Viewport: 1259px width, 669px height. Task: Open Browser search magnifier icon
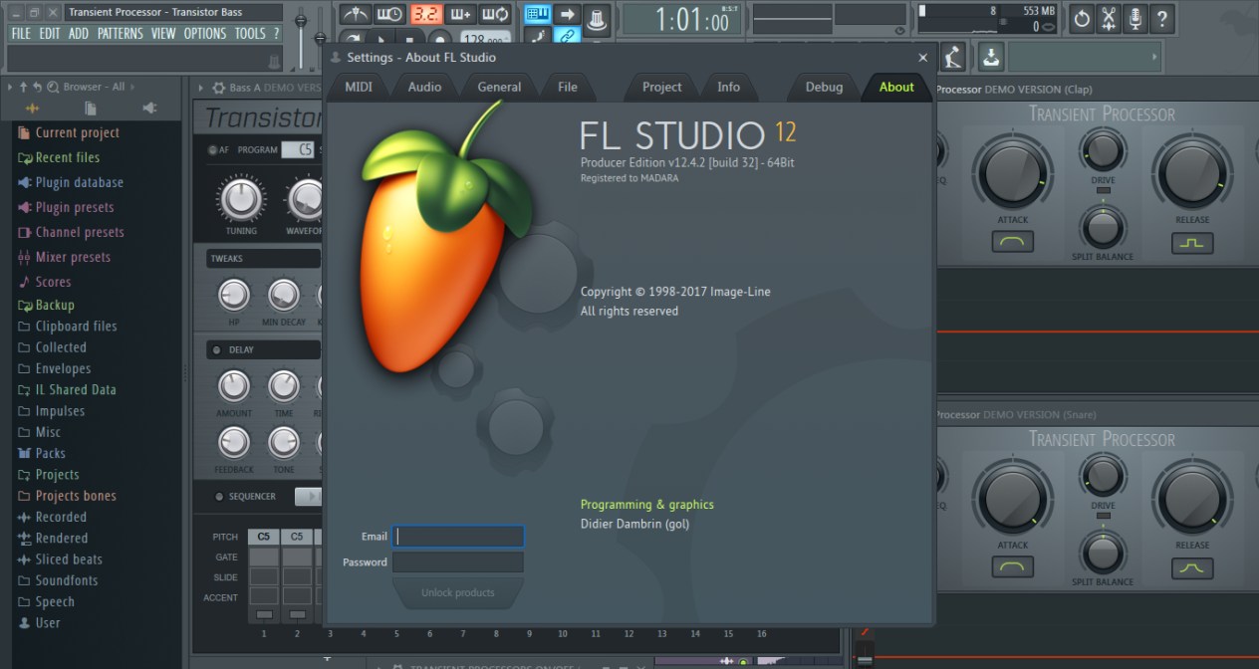pos(53,88)
